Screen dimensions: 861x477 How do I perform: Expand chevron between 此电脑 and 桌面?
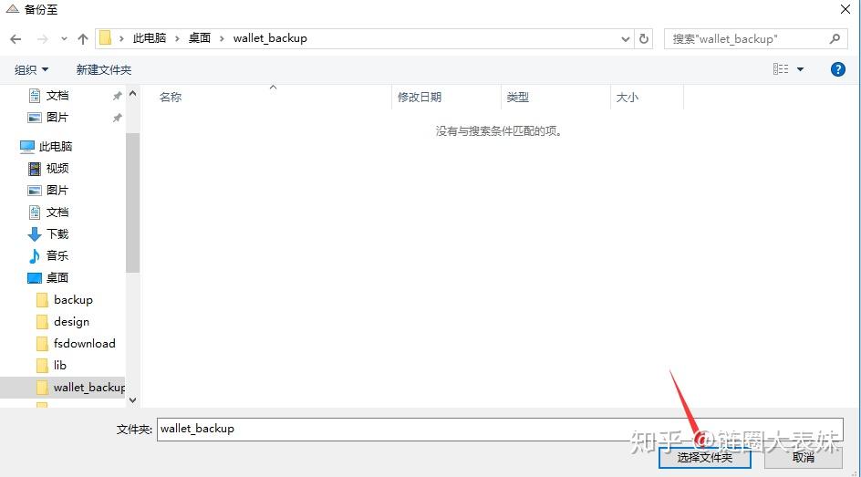click(177, 38)
